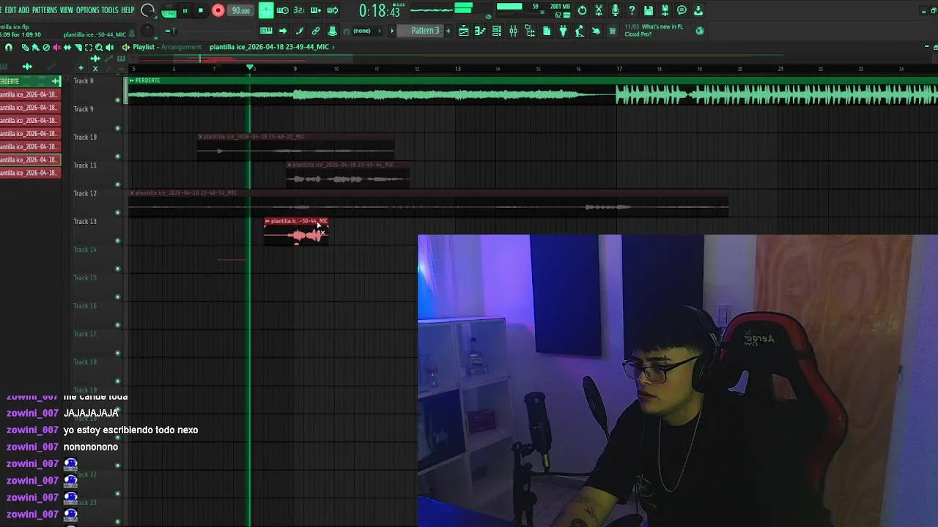Open the audio editor scissors icon
The height and width of the screenshot is (527, 938).
click(x=599, y=10)
